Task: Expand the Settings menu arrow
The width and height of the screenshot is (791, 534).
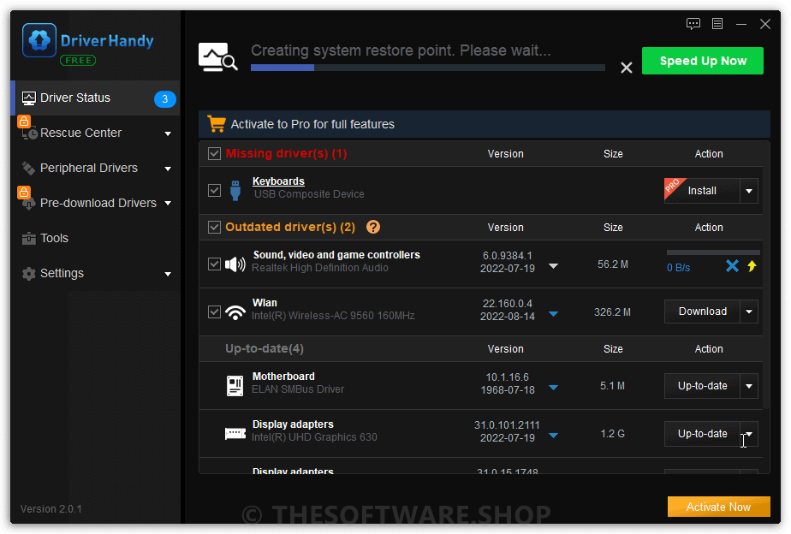Action: click(168, 274)
